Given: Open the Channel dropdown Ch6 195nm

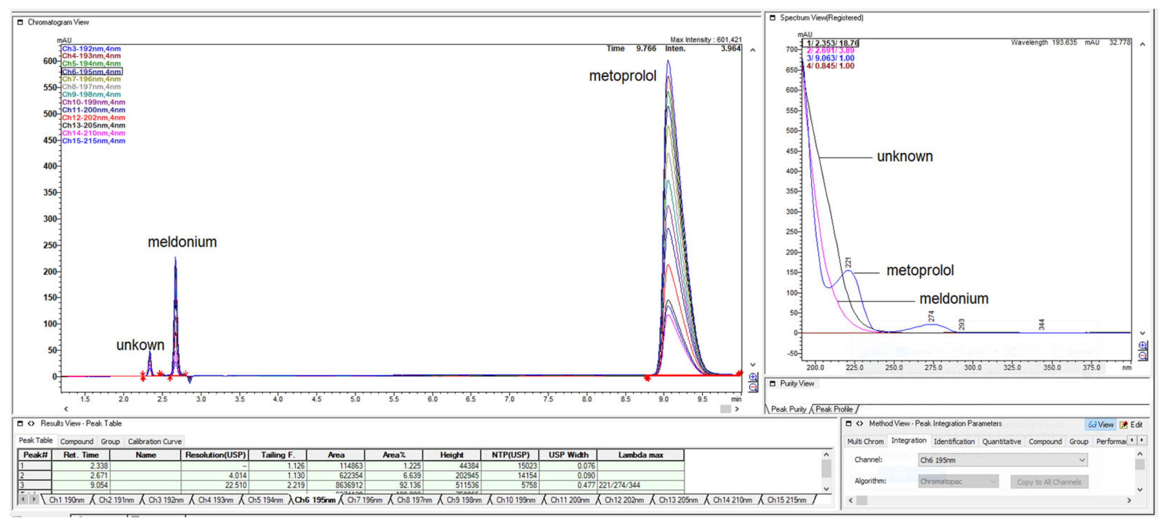Looking at the screenshot, I should point(1003,460).
